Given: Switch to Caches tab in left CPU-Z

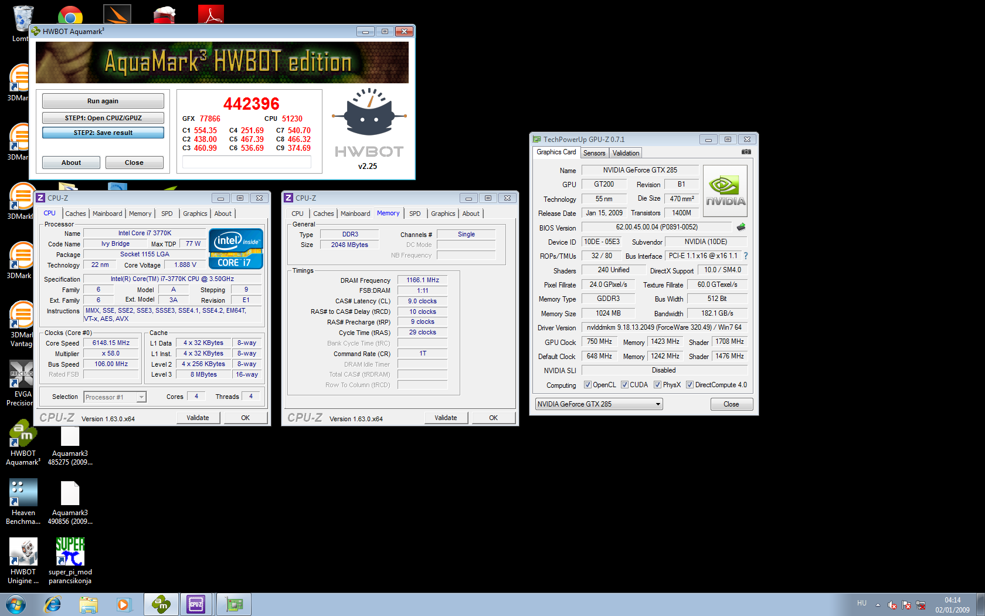Looking at the screenshot, I should click(76, 214).
